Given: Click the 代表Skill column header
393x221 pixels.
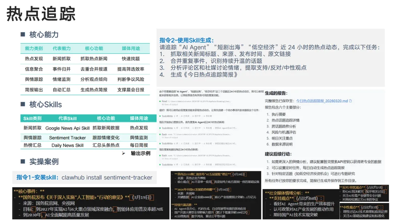Looking at the screenshot, I should point(67,118).
